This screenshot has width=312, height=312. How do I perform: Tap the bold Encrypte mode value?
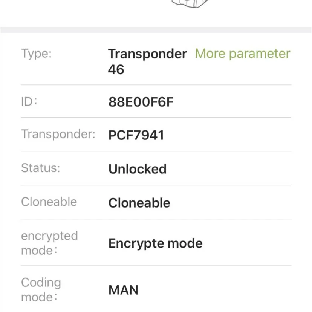[x=155, y=243]
